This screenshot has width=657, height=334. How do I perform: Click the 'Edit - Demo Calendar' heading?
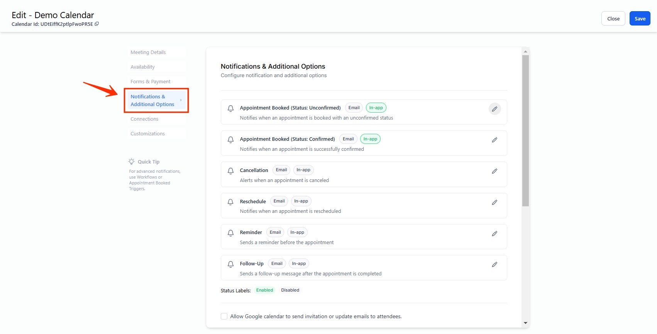[x=53, y=15]
